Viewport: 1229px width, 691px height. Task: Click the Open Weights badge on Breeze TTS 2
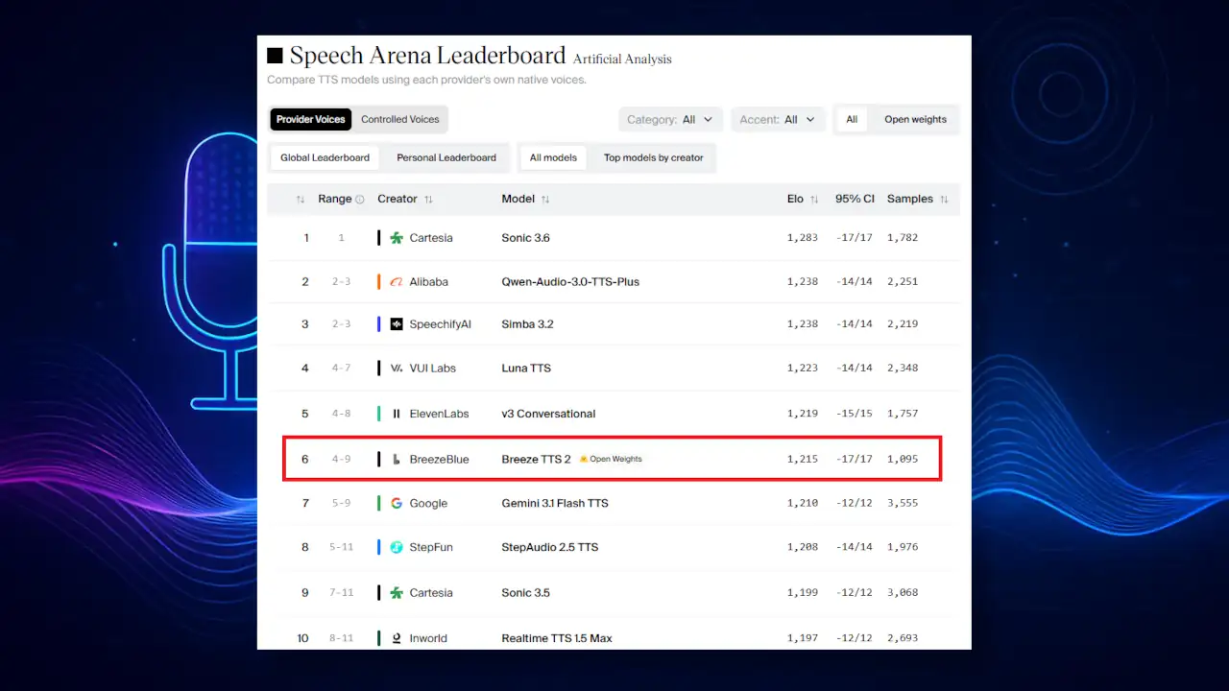point(611,459)
